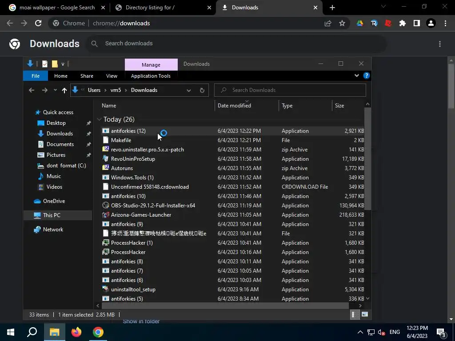Open the Windows Start button
455x341 pixels.
coord(11,332)
